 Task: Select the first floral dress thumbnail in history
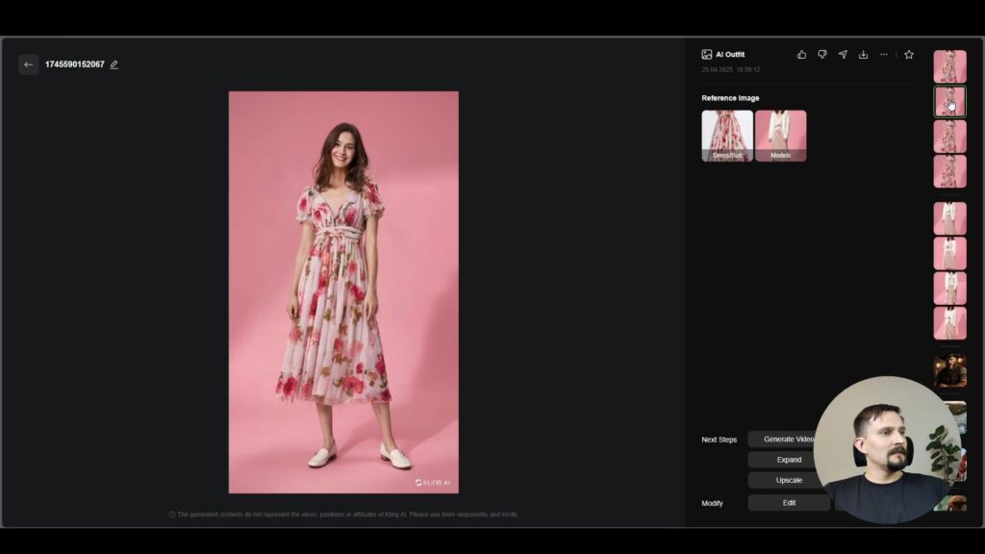[x=949, y=66]
